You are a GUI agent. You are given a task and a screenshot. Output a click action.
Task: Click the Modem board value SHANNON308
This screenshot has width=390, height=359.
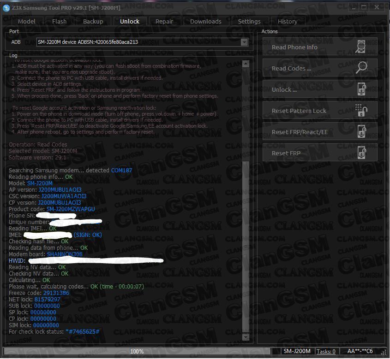pos(65,254)
